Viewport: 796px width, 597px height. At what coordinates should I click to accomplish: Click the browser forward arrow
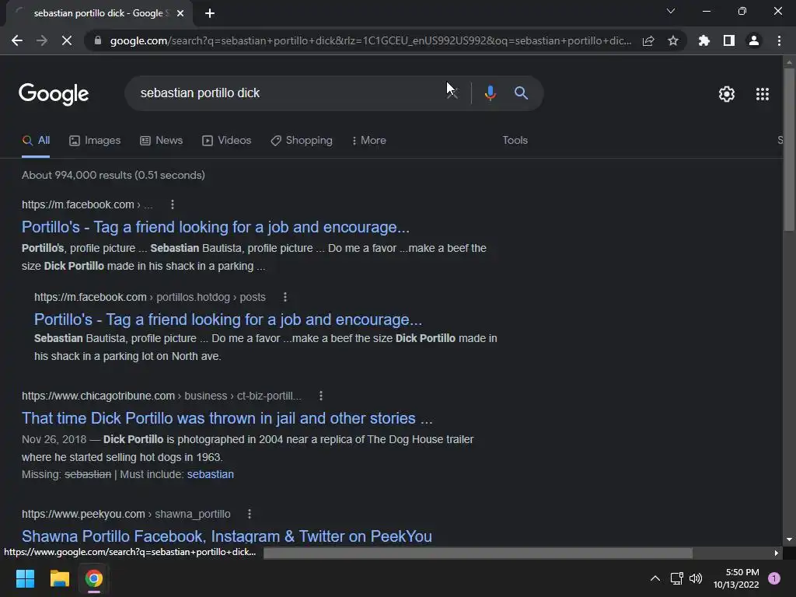(42, 40)
